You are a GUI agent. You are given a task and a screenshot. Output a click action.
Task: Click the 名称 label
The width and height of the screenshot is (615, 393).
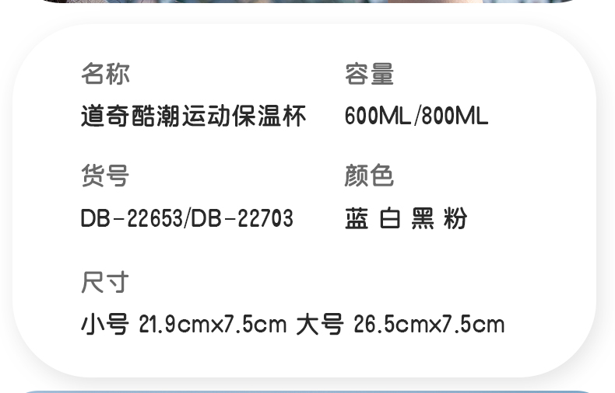[x=105, y=74]
